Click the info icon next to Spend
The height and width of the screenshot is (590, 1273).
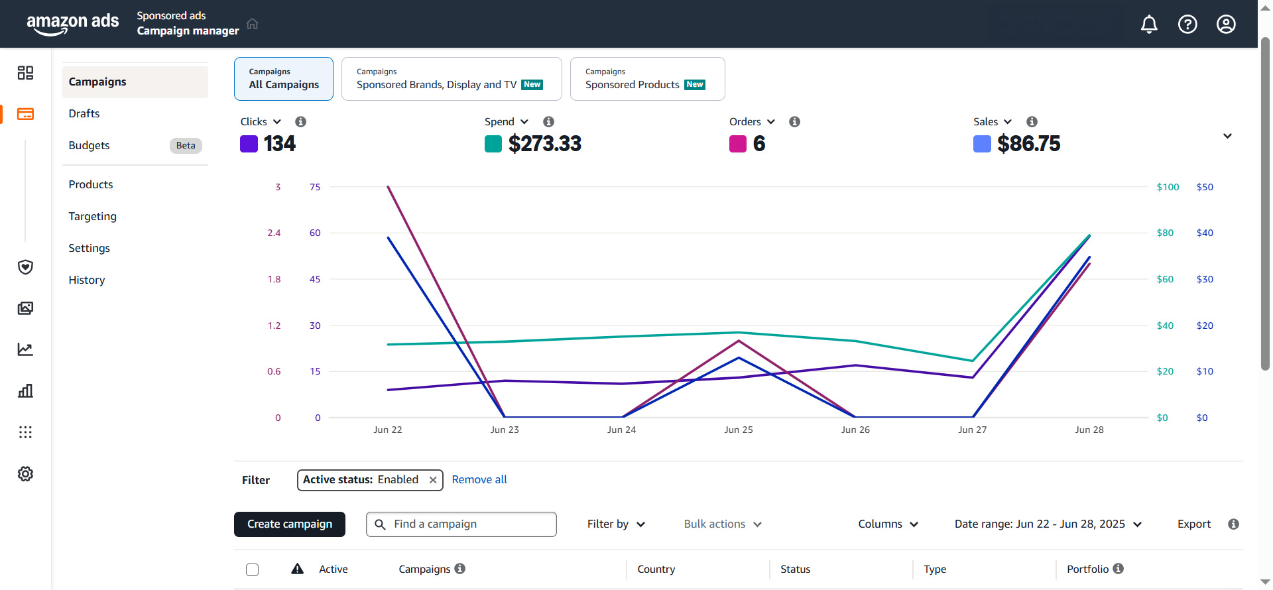548,122
